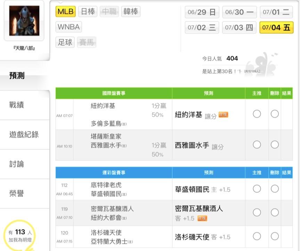The image size is (302, 251).
Task: Click the 是站上第30名 ranking text
Action: click(221, 71)
